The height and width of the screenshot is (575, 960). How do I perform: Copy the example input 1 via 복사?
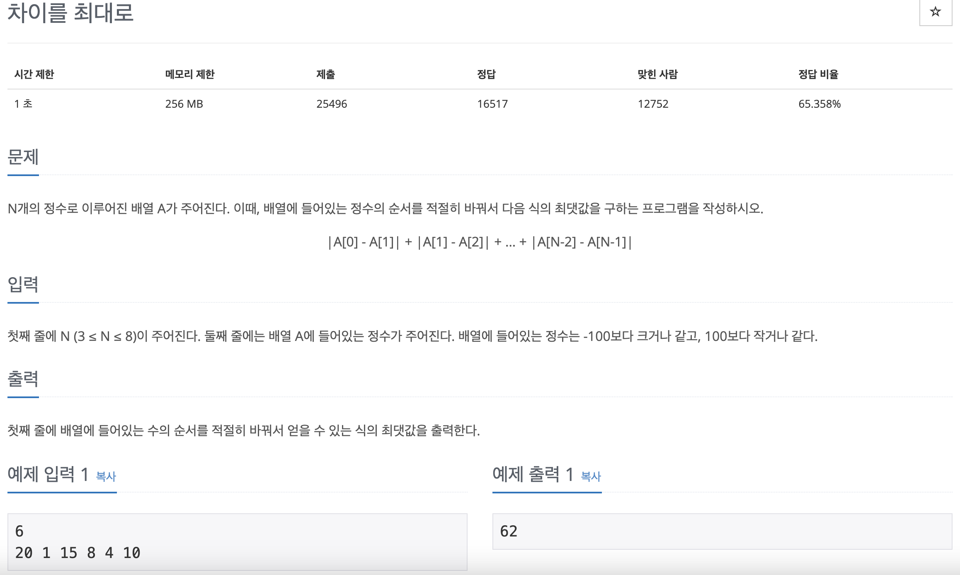(106, 476)
